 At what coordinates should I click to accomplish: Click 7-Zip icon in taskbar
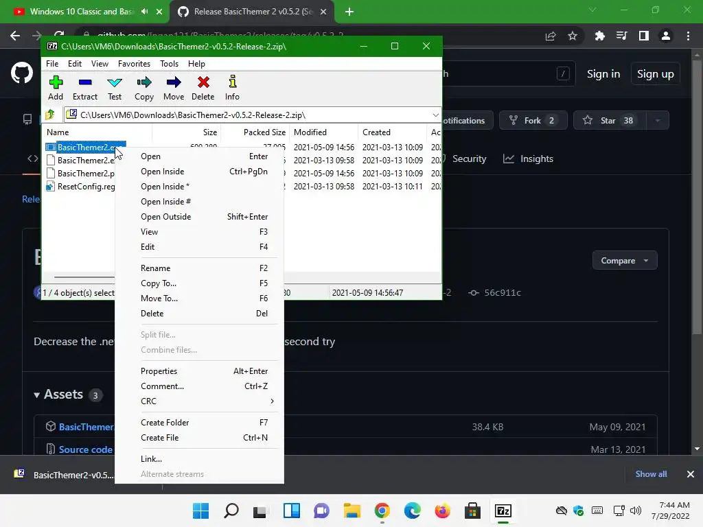coord(503,511)
